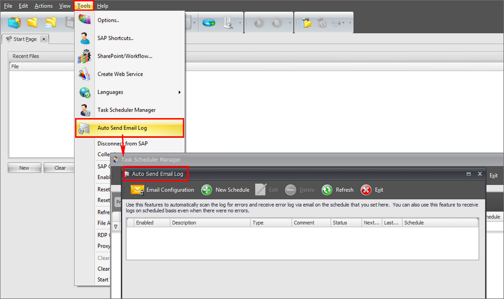Click the red Exit icon
Image resolution: width=504 pixels, height=299 pixels.
[366, 190]
